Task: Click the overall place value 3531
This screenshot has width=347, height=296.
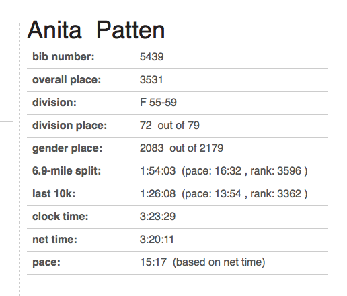Action: [151, 80]
